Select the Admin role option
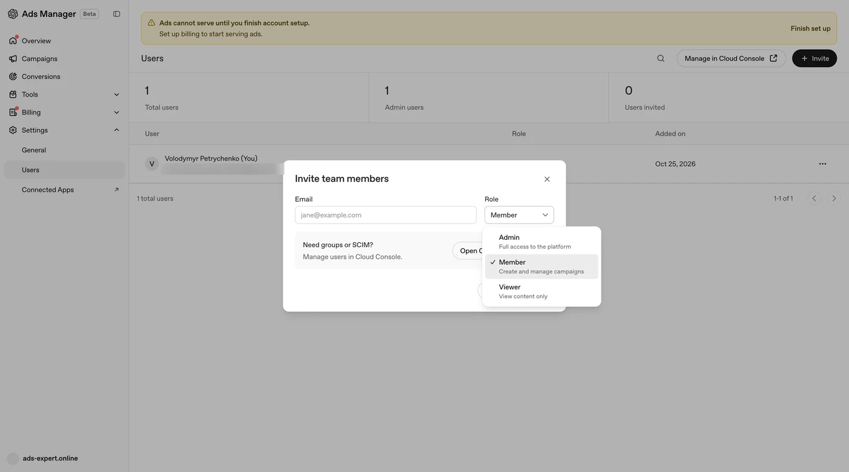Screen dimensions: 849x472 click(x=542, y=242)
